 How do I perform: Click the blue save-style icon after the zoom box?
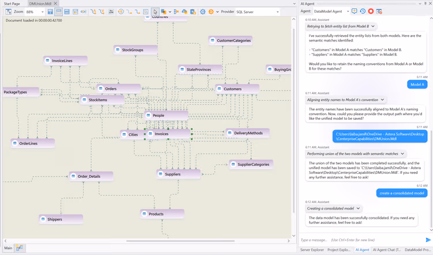[50, 12]
